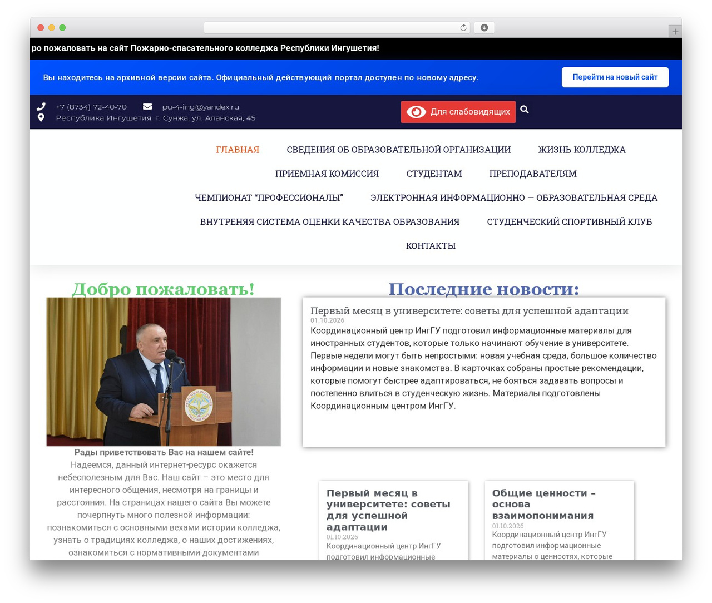Open ВНУТРЕНЯЯ СИСТЕМА ОЦЕНКИ КАЧЕСТВА ОБРАЗОВАНИЯ

coord(330,221)
